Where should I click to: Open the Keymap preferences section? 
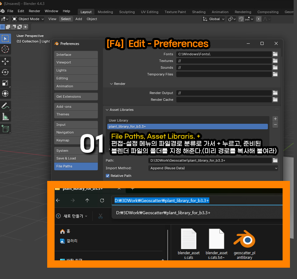pyautogui.click(x=76, y=140)
